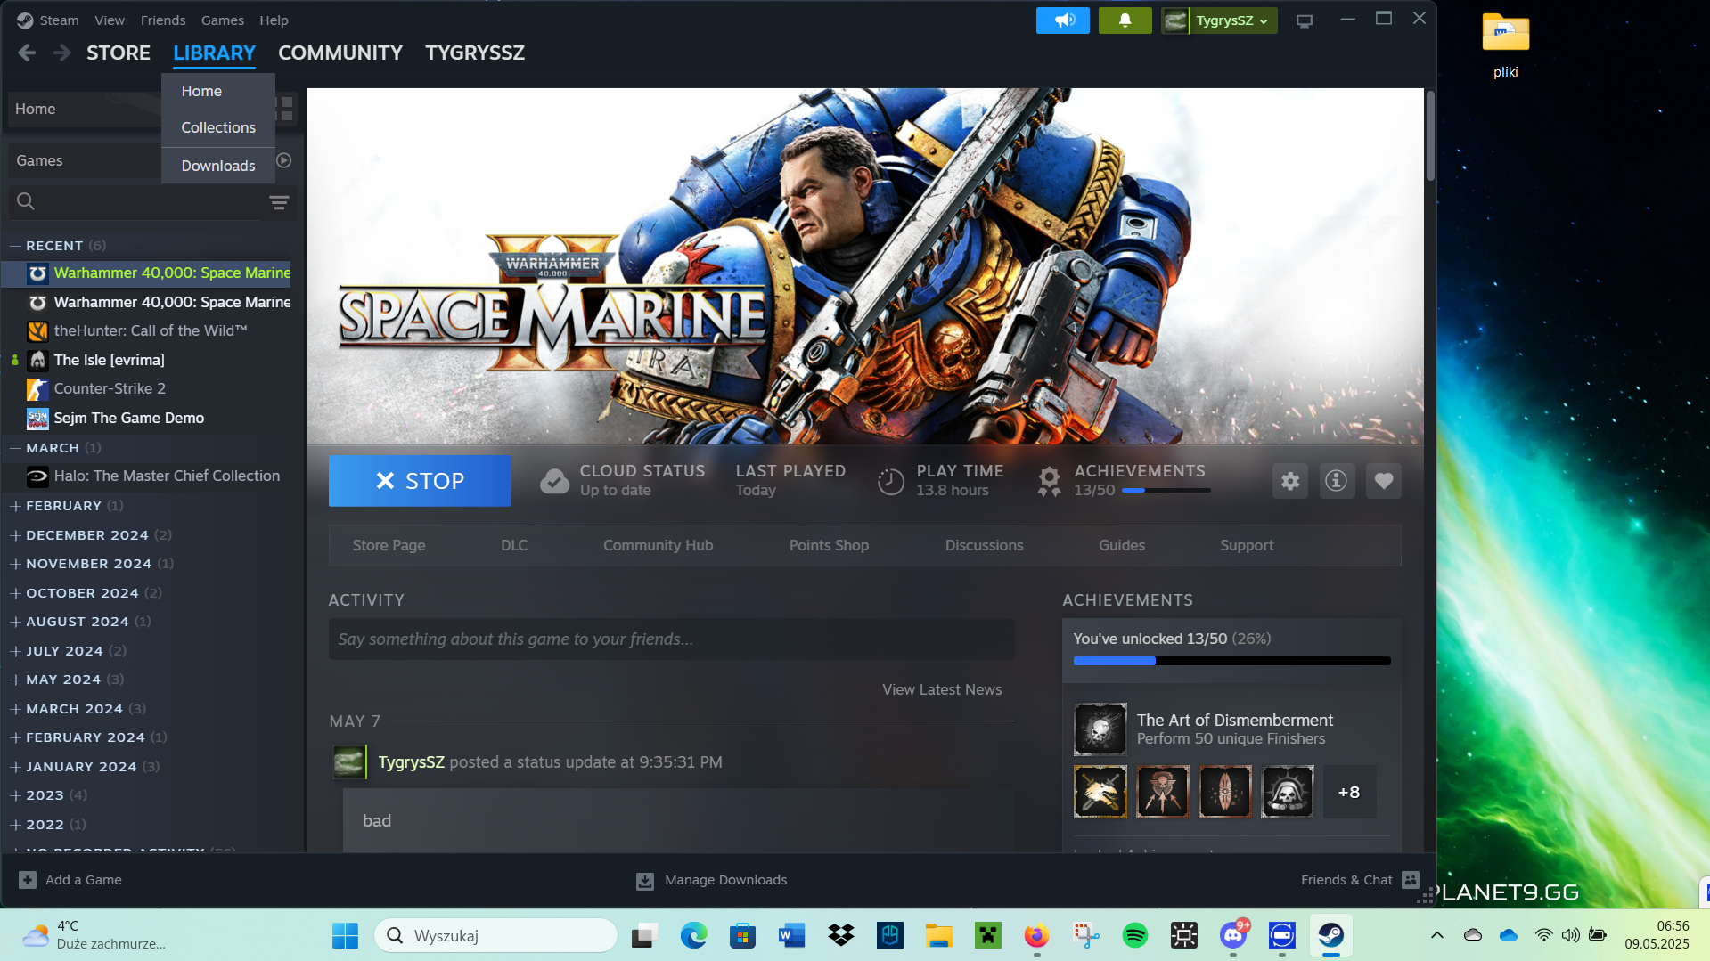
Task: Open the Windows Start menu
Action: coord(345,935)
